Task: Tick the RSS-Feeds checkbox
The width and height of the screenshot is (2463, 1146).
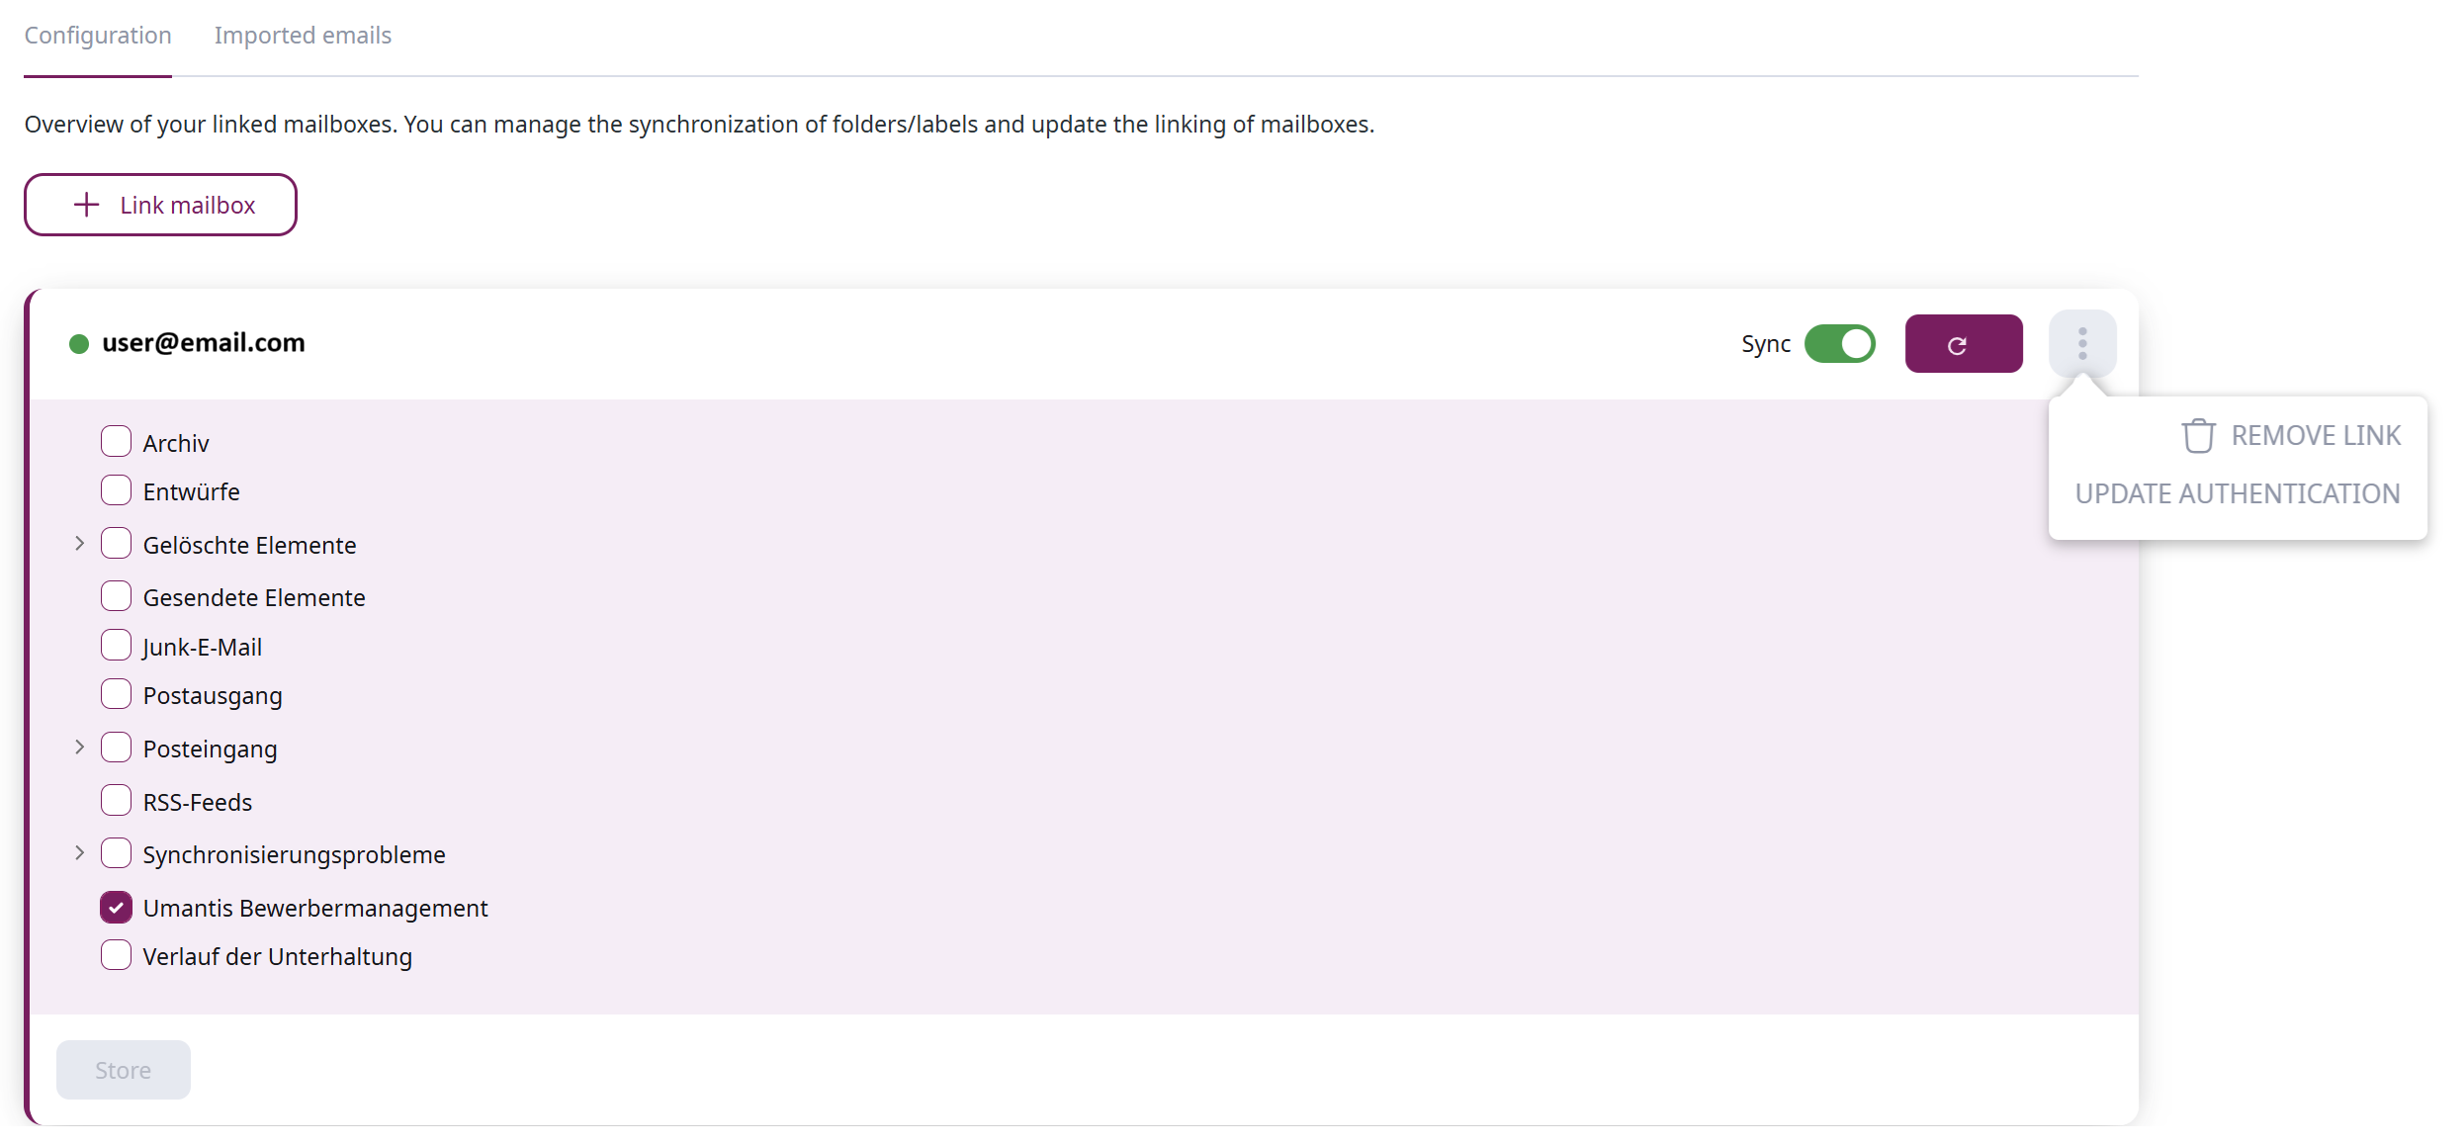Action: [116, 800]
